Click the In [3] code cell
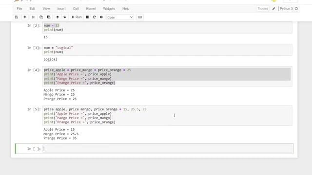Screen dimensions: 312x175 [x=167, y=50]
